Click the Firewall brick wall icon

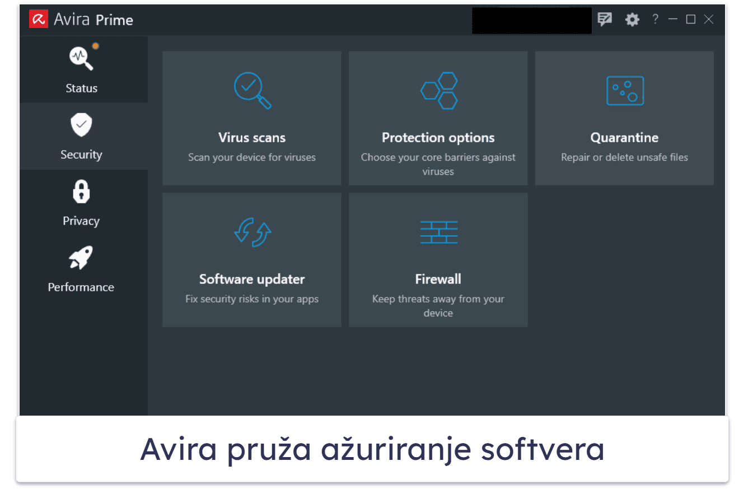click(x=439, y=232)
